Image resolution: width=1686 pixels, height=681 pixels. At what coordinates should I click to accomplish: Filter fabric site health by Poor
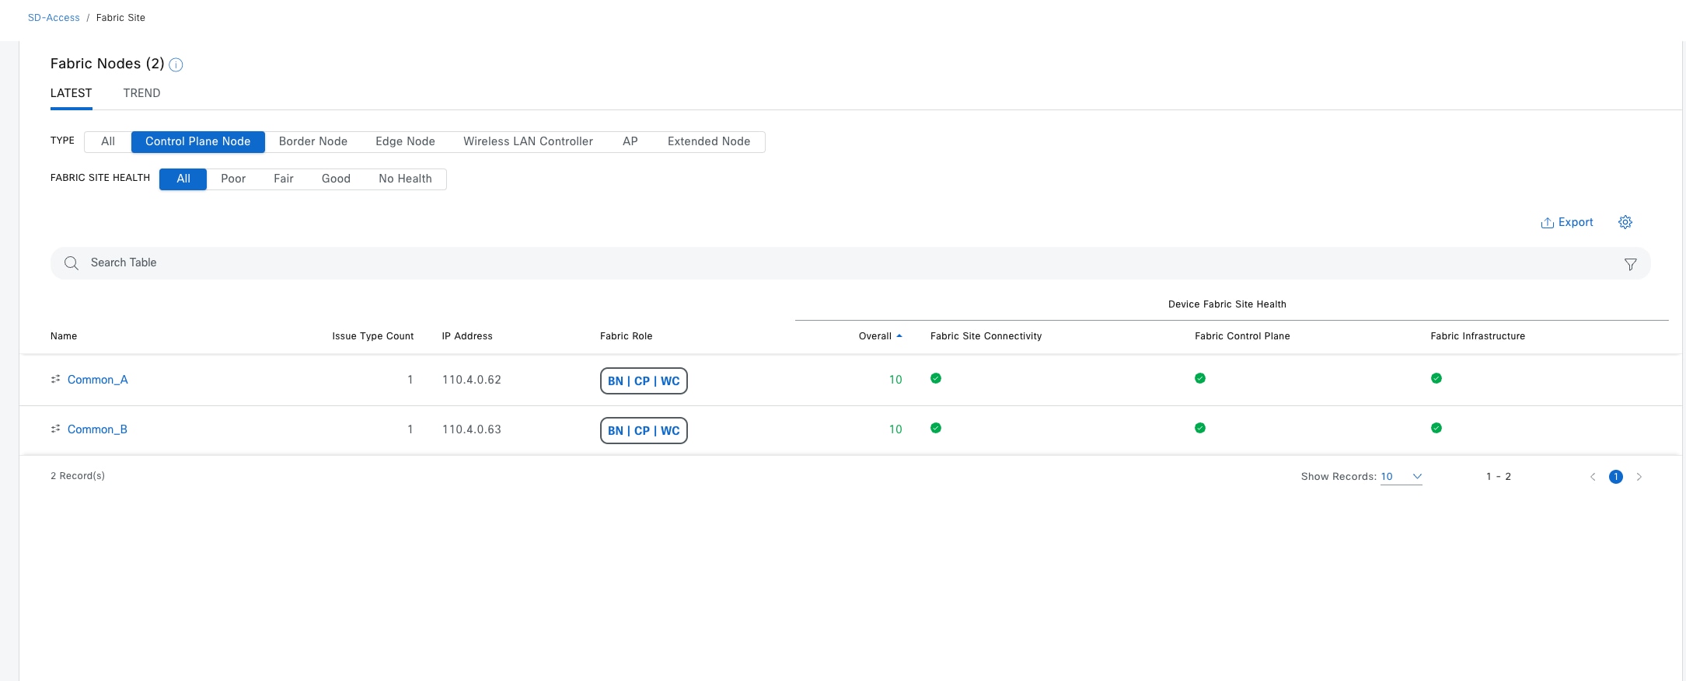coord(232,179)
